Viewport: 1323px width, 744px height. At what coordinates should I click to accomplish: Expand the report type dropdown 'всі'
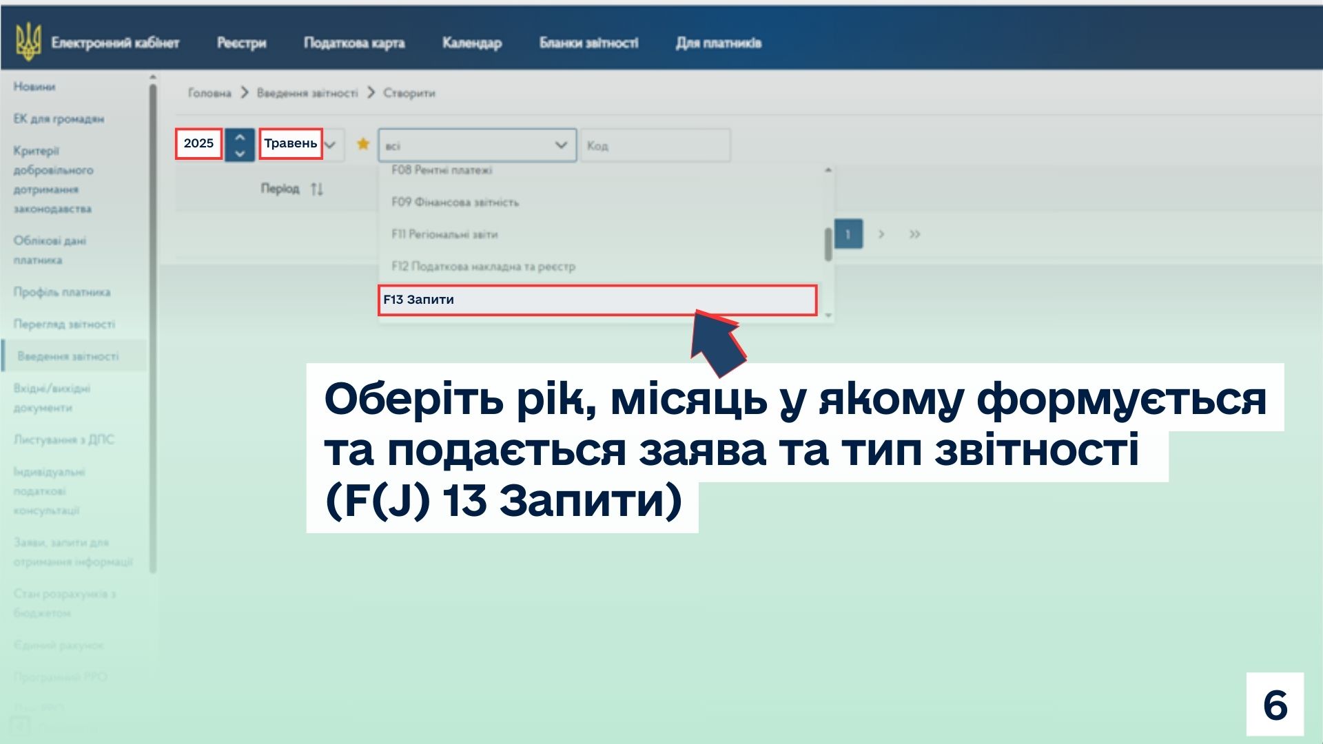[477, 145]
